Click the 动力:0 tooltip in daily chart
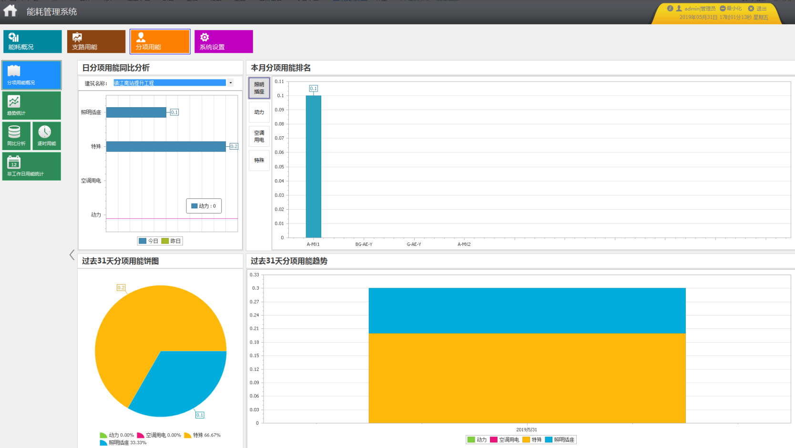 pos(204,206)
